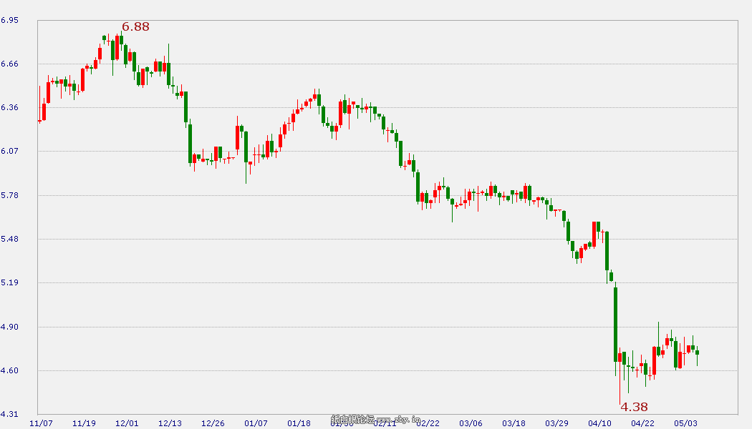Select the 11/19 date marker
The width and height of the screenshot is (752, 429).
click(x=84, y=423)
